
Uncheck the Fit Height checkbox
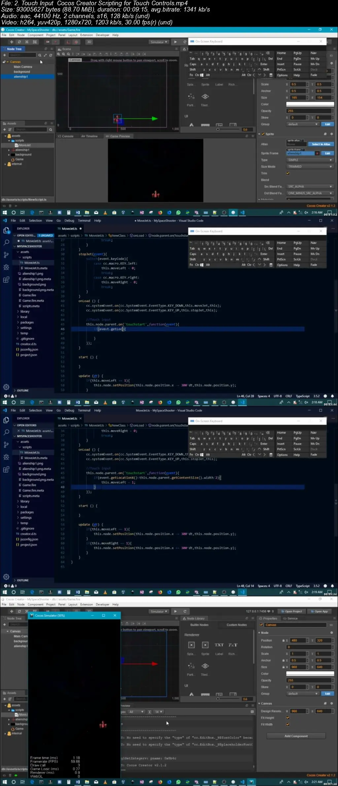point(288,718)
